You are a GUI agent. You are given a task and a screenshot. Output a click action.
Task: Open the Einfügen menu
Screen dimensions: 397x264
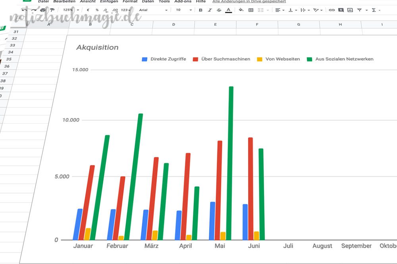point(109,2)
